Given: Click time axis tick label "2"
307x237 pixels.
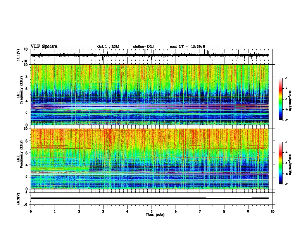Looking at the screenshot, I should (79, 211).
